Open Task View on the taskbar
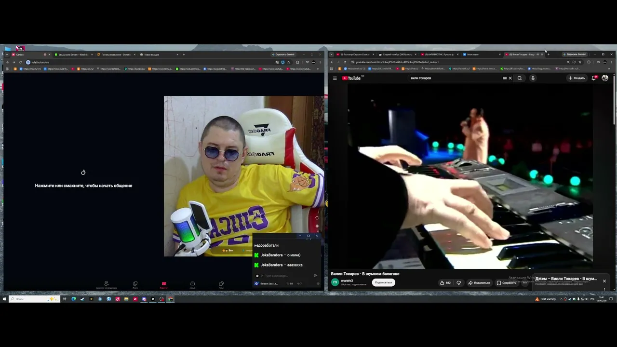The image size is (617, 347). (64, 299)
